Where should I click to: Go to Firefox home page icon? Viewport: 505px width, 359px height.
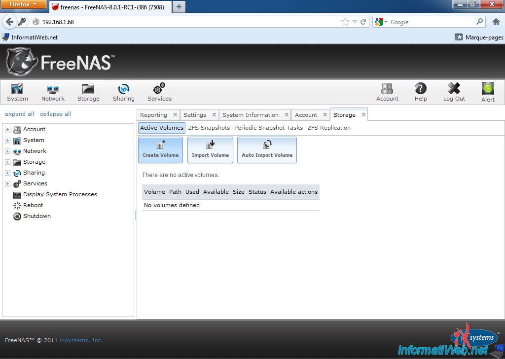(x=496, y=22)
